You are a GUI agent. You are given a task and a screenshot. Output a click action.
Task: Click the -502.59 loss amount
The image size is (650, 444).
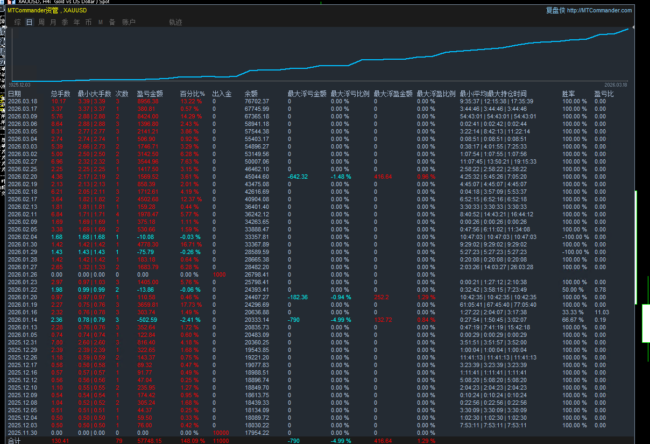coord(147,320)
